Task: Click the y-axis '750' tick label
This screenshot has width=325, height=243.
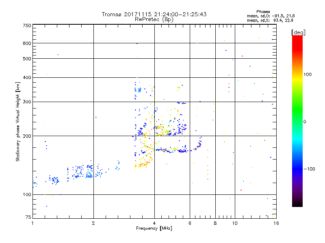Action: click(x=27, y=26)
